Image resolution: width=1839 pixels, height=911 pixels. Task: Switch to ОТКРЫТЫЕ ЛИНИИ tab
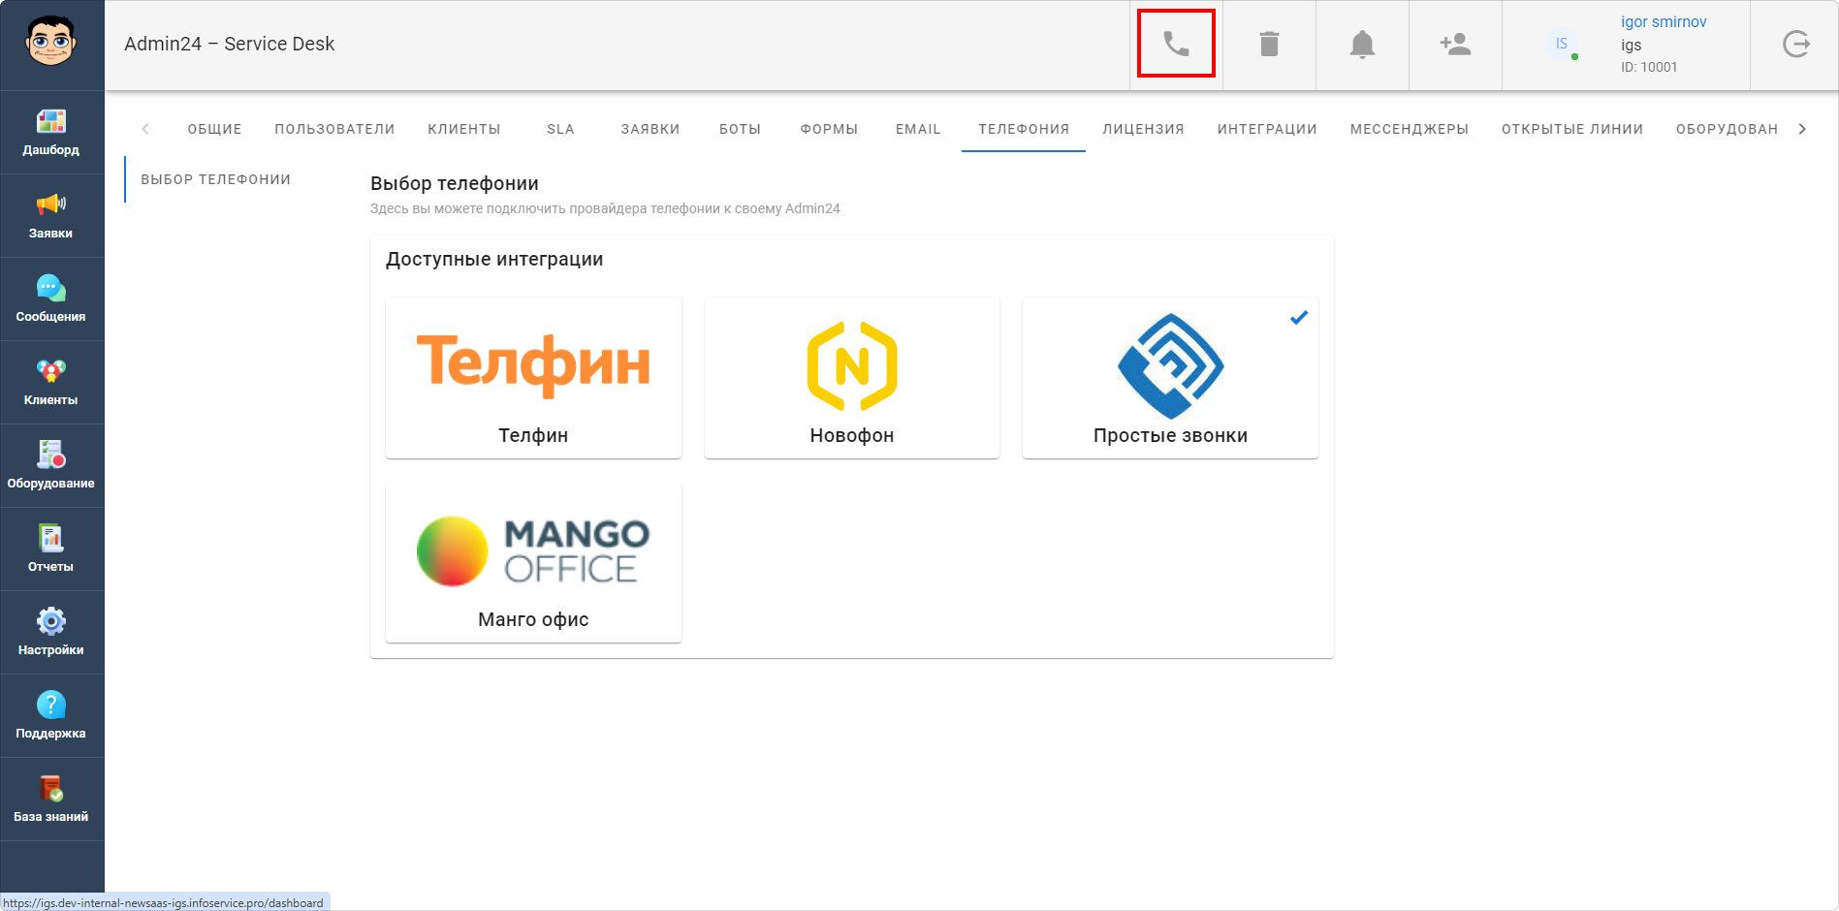[1572, 129]
